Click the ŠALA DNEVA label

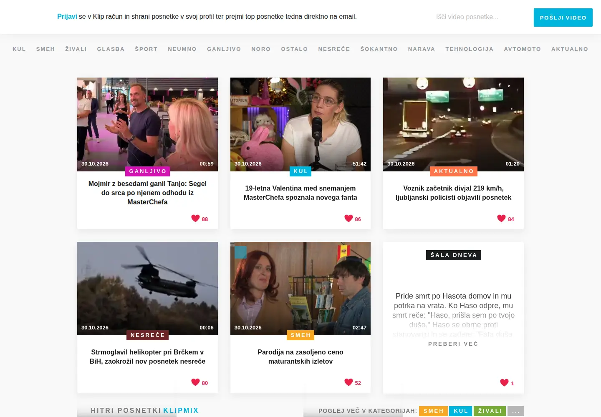pyautogui.click(x=454, y=255)
